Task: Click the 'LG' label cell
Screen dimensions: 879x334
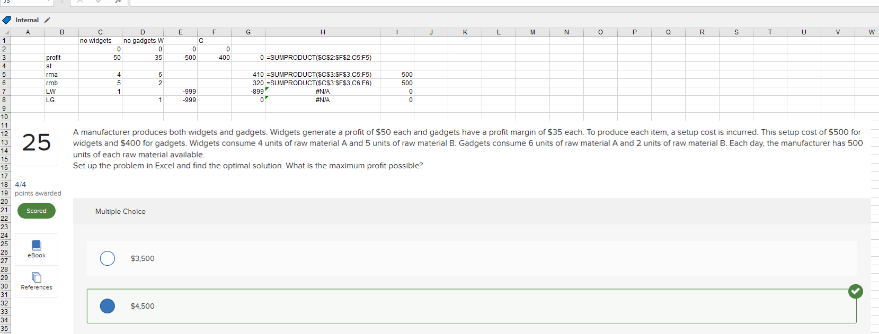Action: [61, 100]
